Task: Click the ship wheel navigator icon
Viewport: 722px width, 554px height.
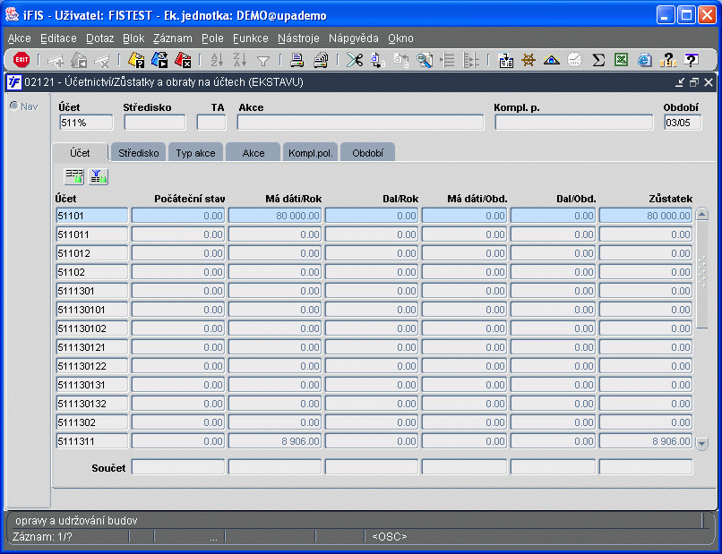Action: pyautogui.click(x=529, y=60)
